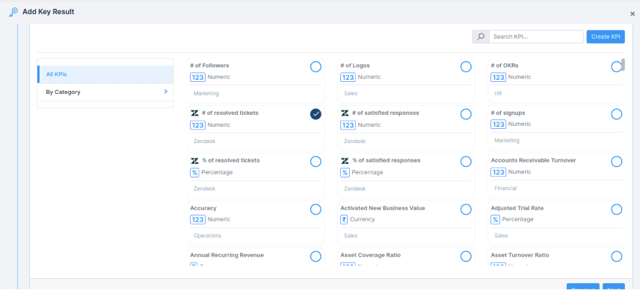
Task: Click the KPI list vertical scrollbar
Action: point(623,65)
